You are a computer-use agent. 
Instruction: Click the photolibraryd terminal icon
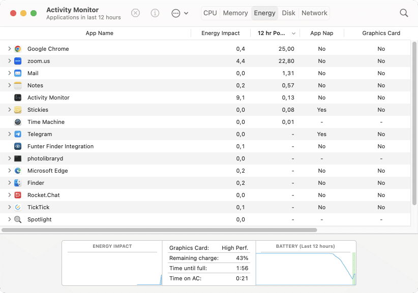(18, 158)
